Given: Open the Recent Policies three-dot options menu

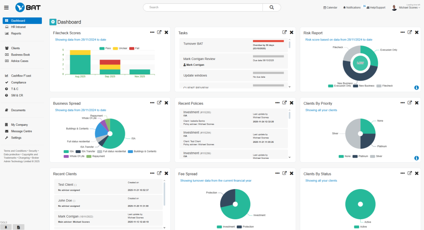Looking at the screenshot, I should [277, 103].
